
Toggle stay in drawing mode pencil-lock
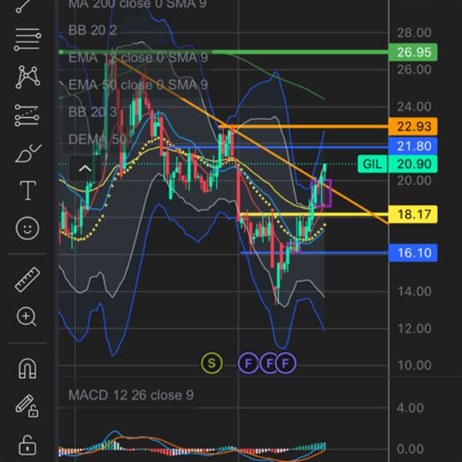(27, 406)
